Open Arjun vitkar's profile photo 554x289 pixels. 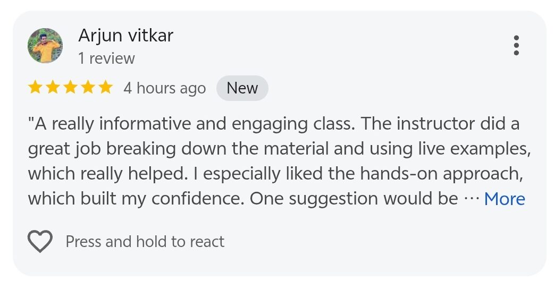(45, 46)
